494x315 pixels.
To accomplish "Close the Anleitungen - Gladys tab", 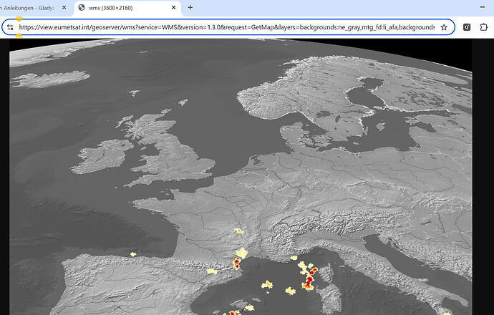I will point(64,8).
